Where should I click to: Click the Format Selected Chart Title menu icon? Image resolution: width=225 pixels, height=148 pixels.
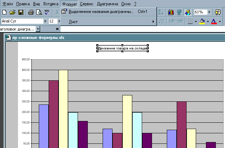click(64, 12)
